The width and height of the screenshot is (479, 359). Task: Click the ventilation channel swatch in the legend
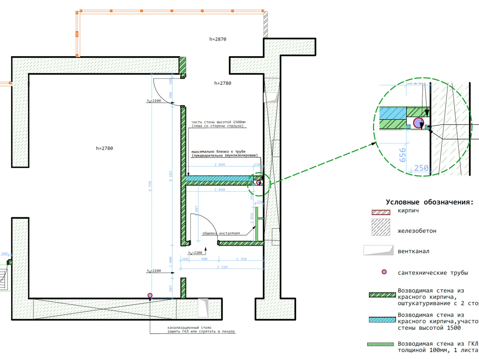(x=378, y=250)
